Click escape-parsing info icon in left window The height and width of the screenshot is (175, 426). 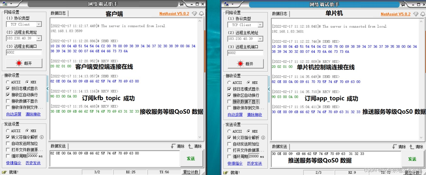[x=42, y=137]
